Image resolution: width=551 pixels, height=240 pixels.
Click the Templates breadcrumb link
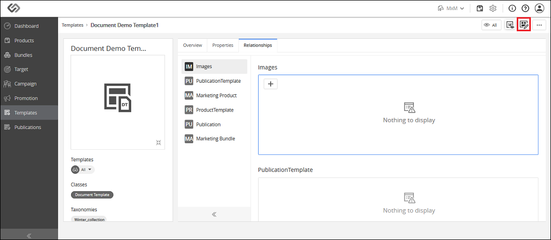pyautogui.click(x=73, y=25)
